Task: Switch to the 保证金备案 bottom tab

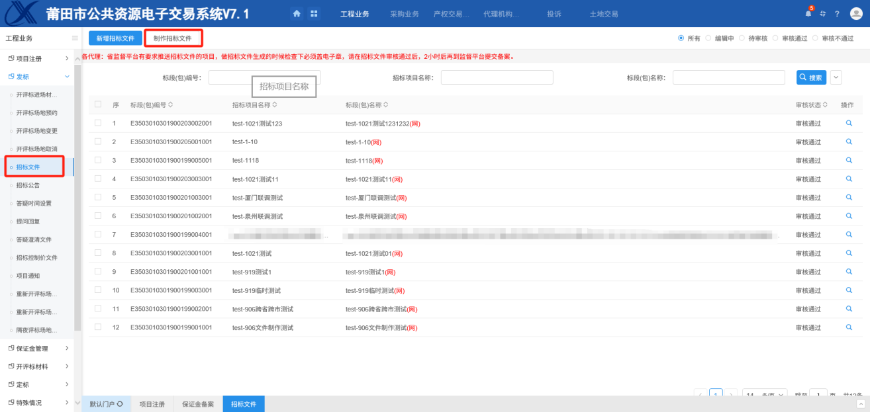Action: click(x=198, y=403)
